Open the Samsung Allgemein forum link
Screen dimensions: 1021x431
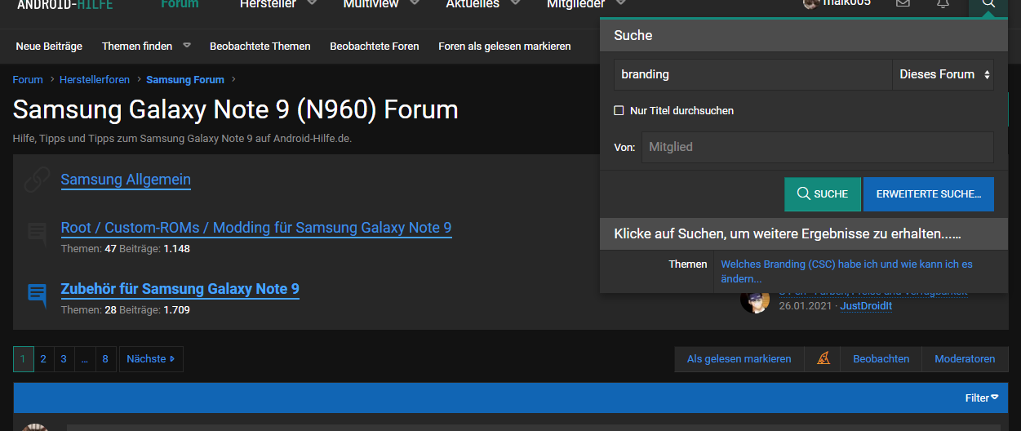[x=126, y=180]
